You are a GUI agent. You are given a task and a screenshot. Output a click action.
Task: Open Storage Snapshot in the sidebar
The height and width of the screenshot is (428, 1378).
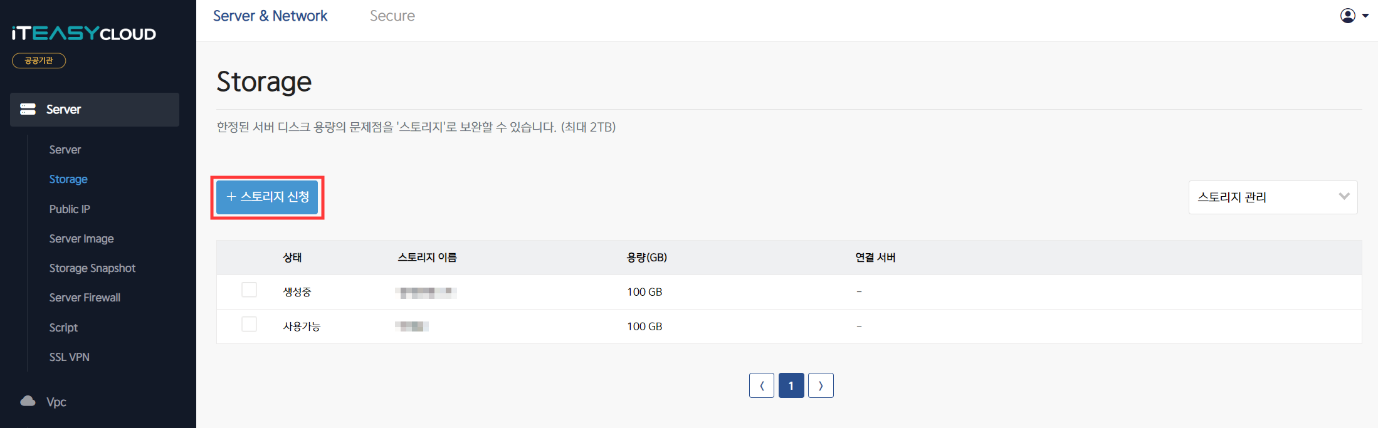(92, 268)
